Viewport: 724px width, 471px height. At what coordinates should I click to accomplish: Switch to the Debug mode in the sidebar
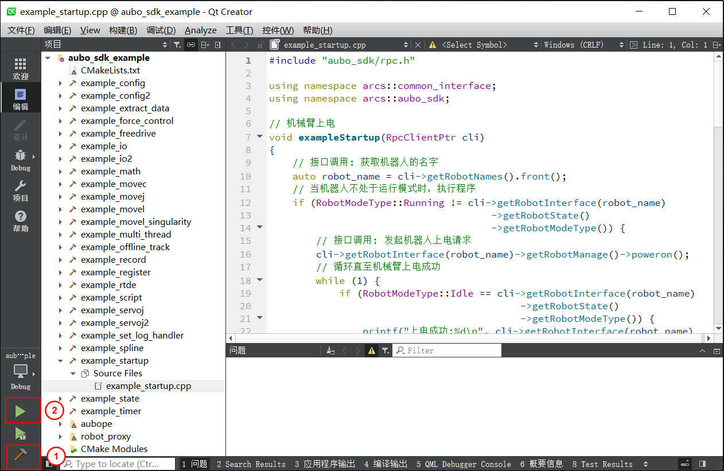pos(20,160)
